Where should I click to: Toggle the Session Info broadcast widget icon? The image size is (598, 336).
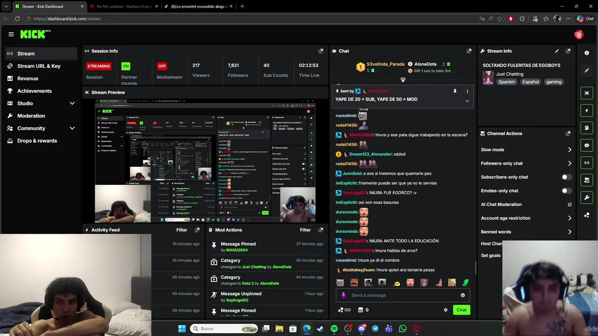point(587,163)
